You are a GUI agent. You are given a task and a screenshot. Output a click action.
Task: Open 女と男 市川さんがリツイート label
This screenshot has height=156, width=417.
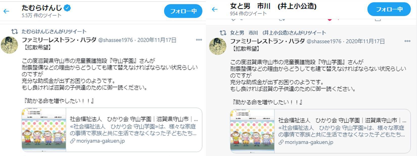click(x=278, y=33)
